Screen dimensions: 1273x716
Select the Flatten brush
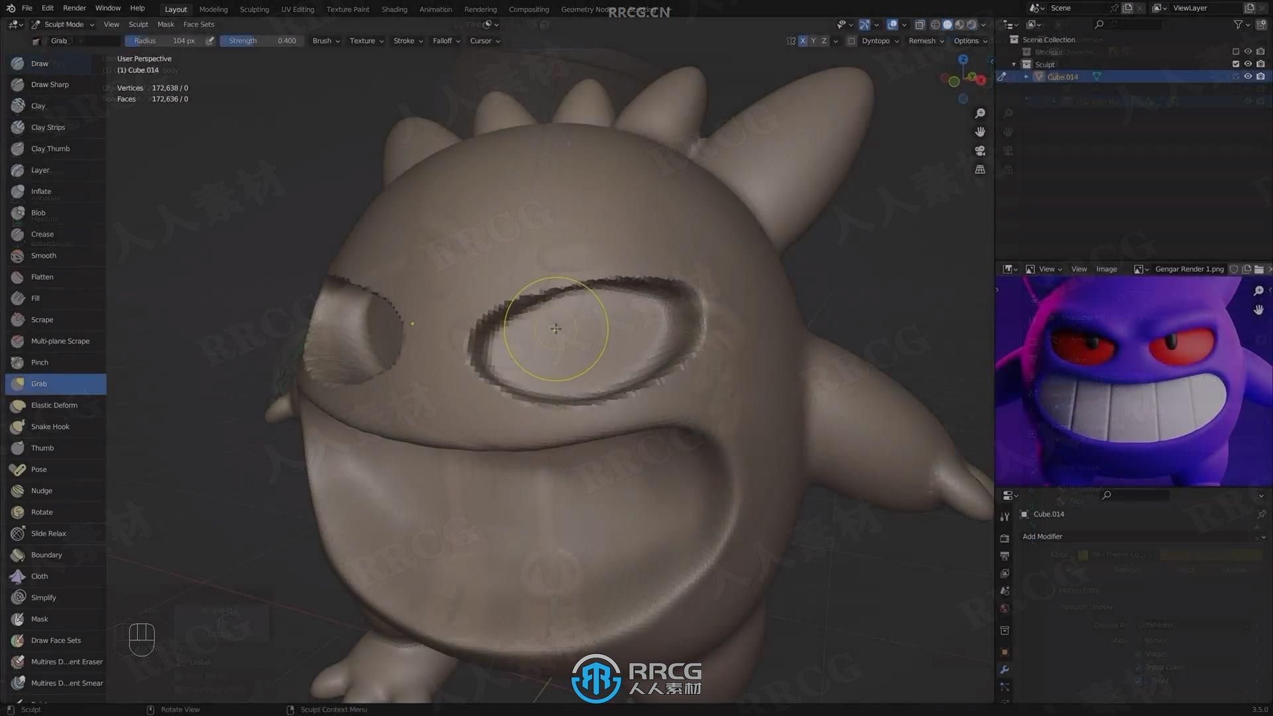click(56, 277)
